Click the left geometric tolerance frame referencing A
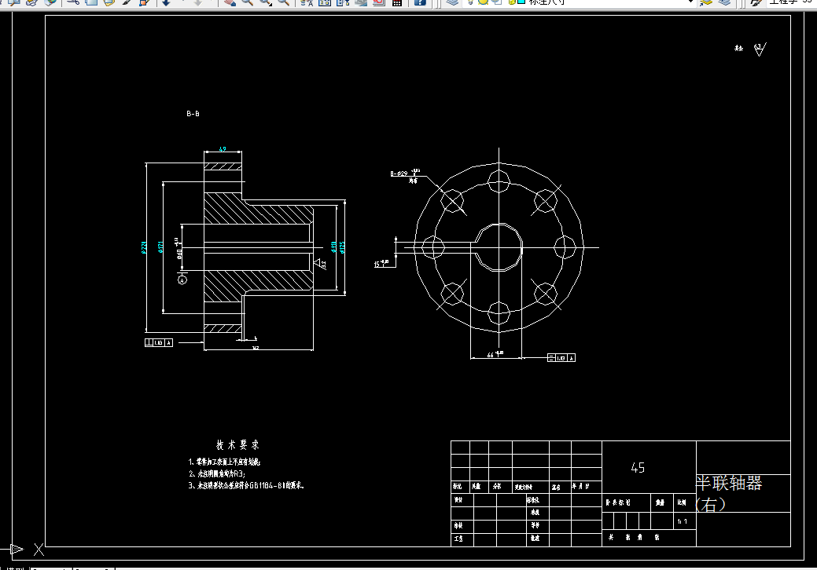Screen dimensions: 817x570 coord(158,343)
